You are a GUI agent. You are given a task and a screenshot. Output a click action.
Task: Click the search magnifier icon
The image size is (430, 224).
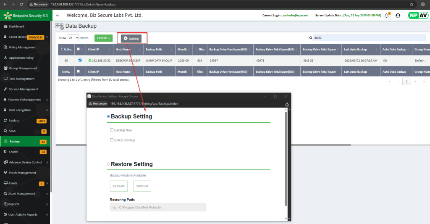[310, 38]
